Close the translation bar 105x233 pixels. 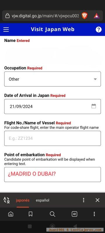tap(97, 200)
